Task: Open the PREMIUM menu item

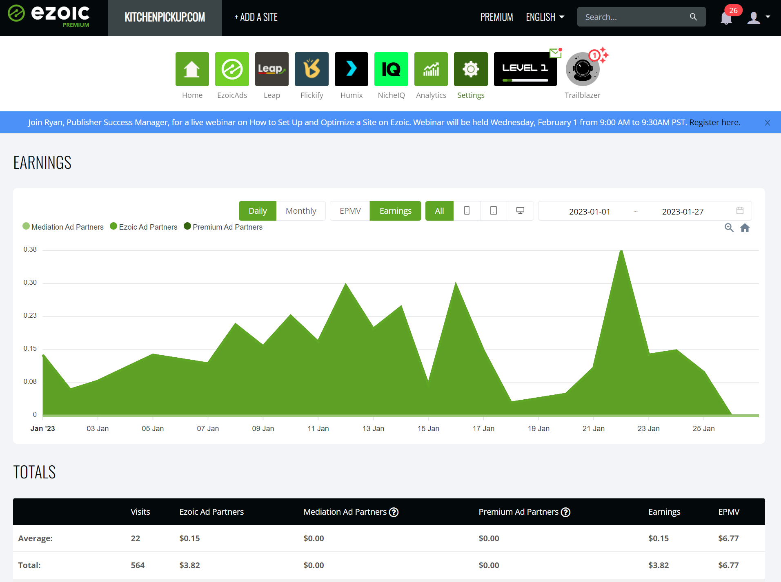Action: 496,17
